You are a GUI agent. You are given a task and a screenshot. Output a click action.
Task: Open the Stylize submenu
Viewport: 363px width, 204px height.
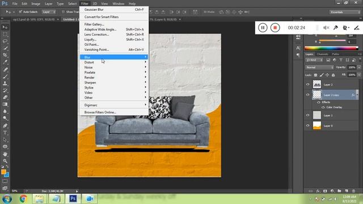114,88
